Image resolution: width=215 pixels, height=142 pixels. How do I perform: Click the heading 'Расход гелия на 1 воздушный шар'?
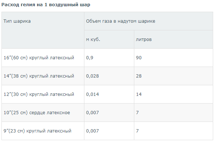click(46, 5)
